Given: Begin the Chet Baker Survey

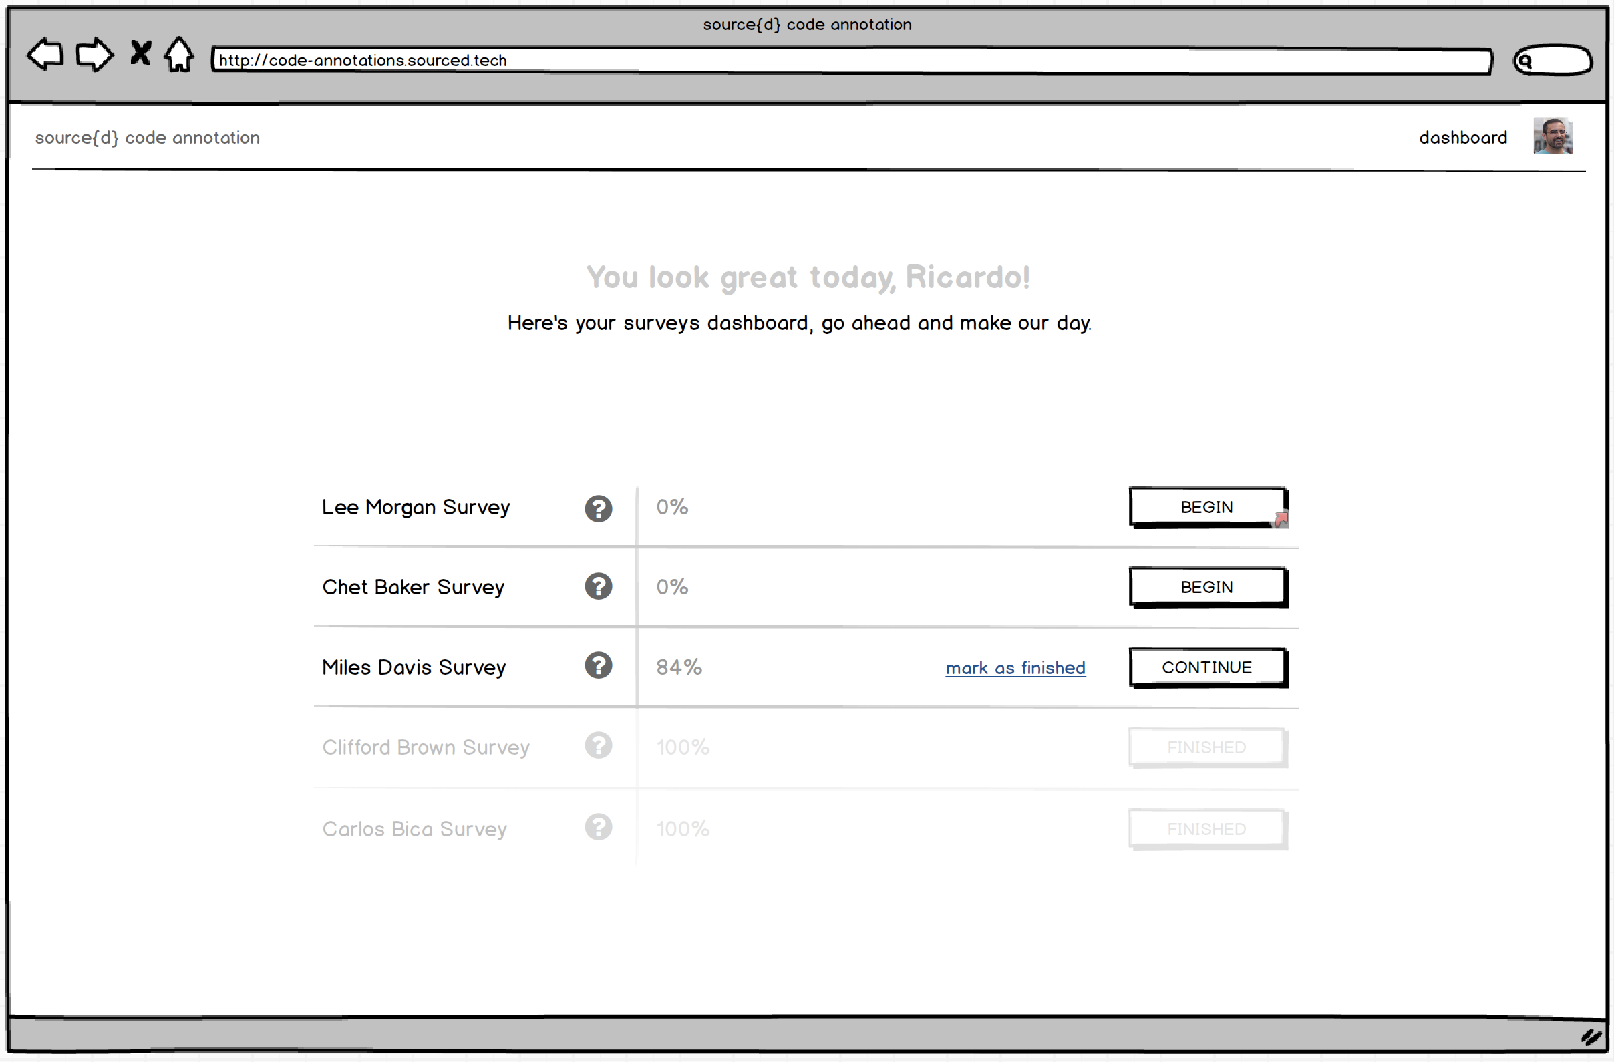Looking at the screenshot, I should click(1206, 586).
